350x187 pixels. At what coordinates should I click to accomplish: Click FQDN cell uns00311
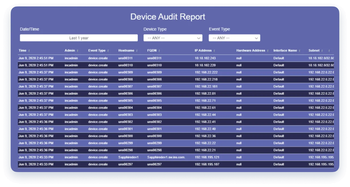pos(154,58)
